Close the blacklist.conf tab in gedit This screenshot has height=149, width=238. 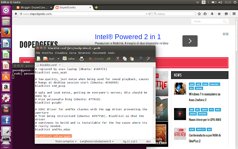(x=60, y=65)
